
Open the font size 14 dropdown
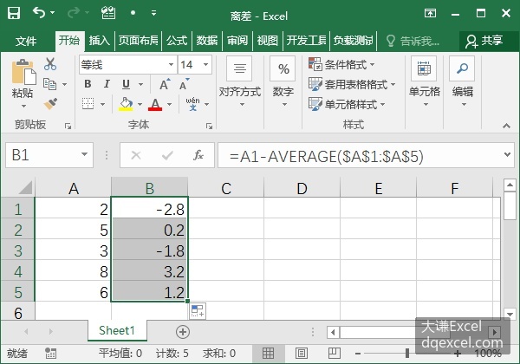(x=206, y=64)
